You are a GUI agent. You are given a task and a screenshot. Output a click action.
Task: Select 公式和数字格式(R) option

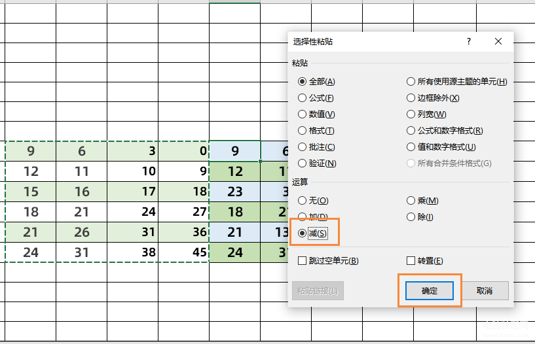click(x=445, y=130)
